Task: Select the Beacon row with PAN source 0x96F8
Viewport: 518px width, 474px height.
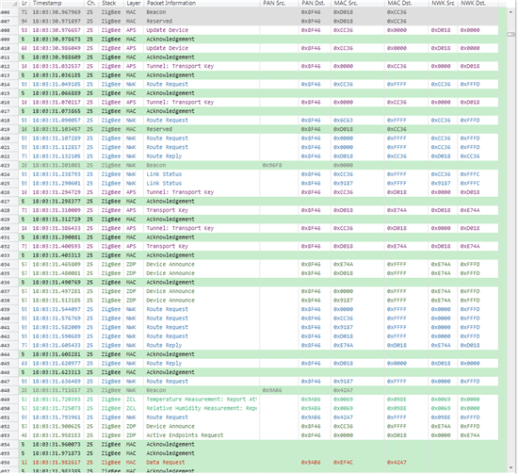Action: pyautogui.click(x=249, y=165)
